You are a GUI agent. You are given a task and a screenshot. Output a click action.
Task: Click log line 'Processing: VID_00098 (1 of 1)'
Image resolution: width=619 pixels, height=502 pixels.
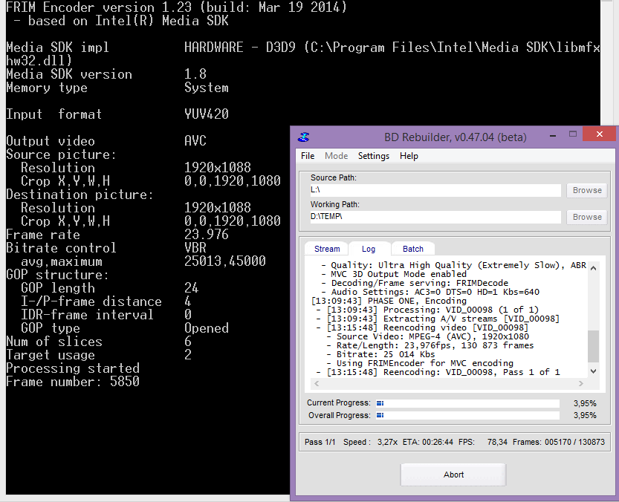(427, 310)
